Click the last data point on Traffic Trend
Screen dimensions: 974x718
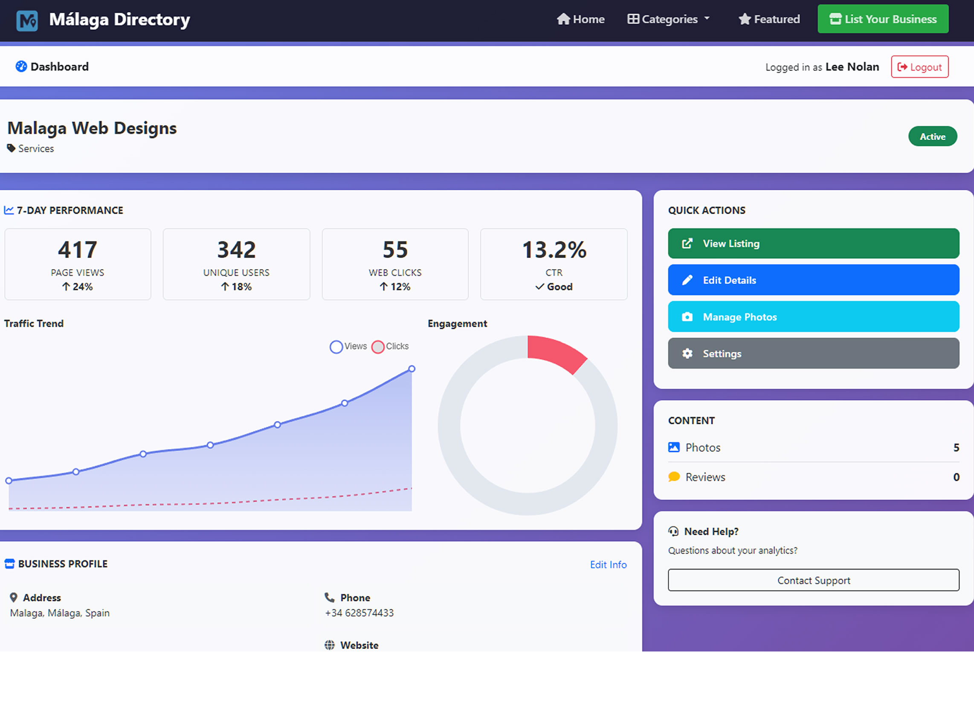pyautogui.click(x=412, y=369)
